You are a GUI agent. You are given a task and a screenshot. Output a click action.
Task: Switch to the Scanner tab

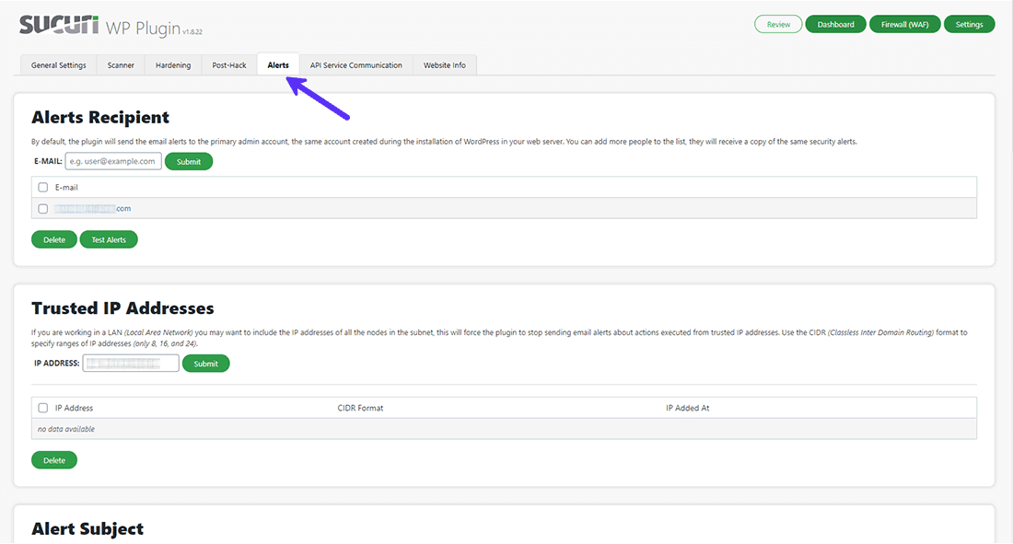[120, 64]
